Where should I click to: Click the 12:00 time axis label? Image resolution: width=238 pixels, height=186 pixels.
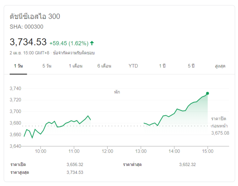(107, 151)
